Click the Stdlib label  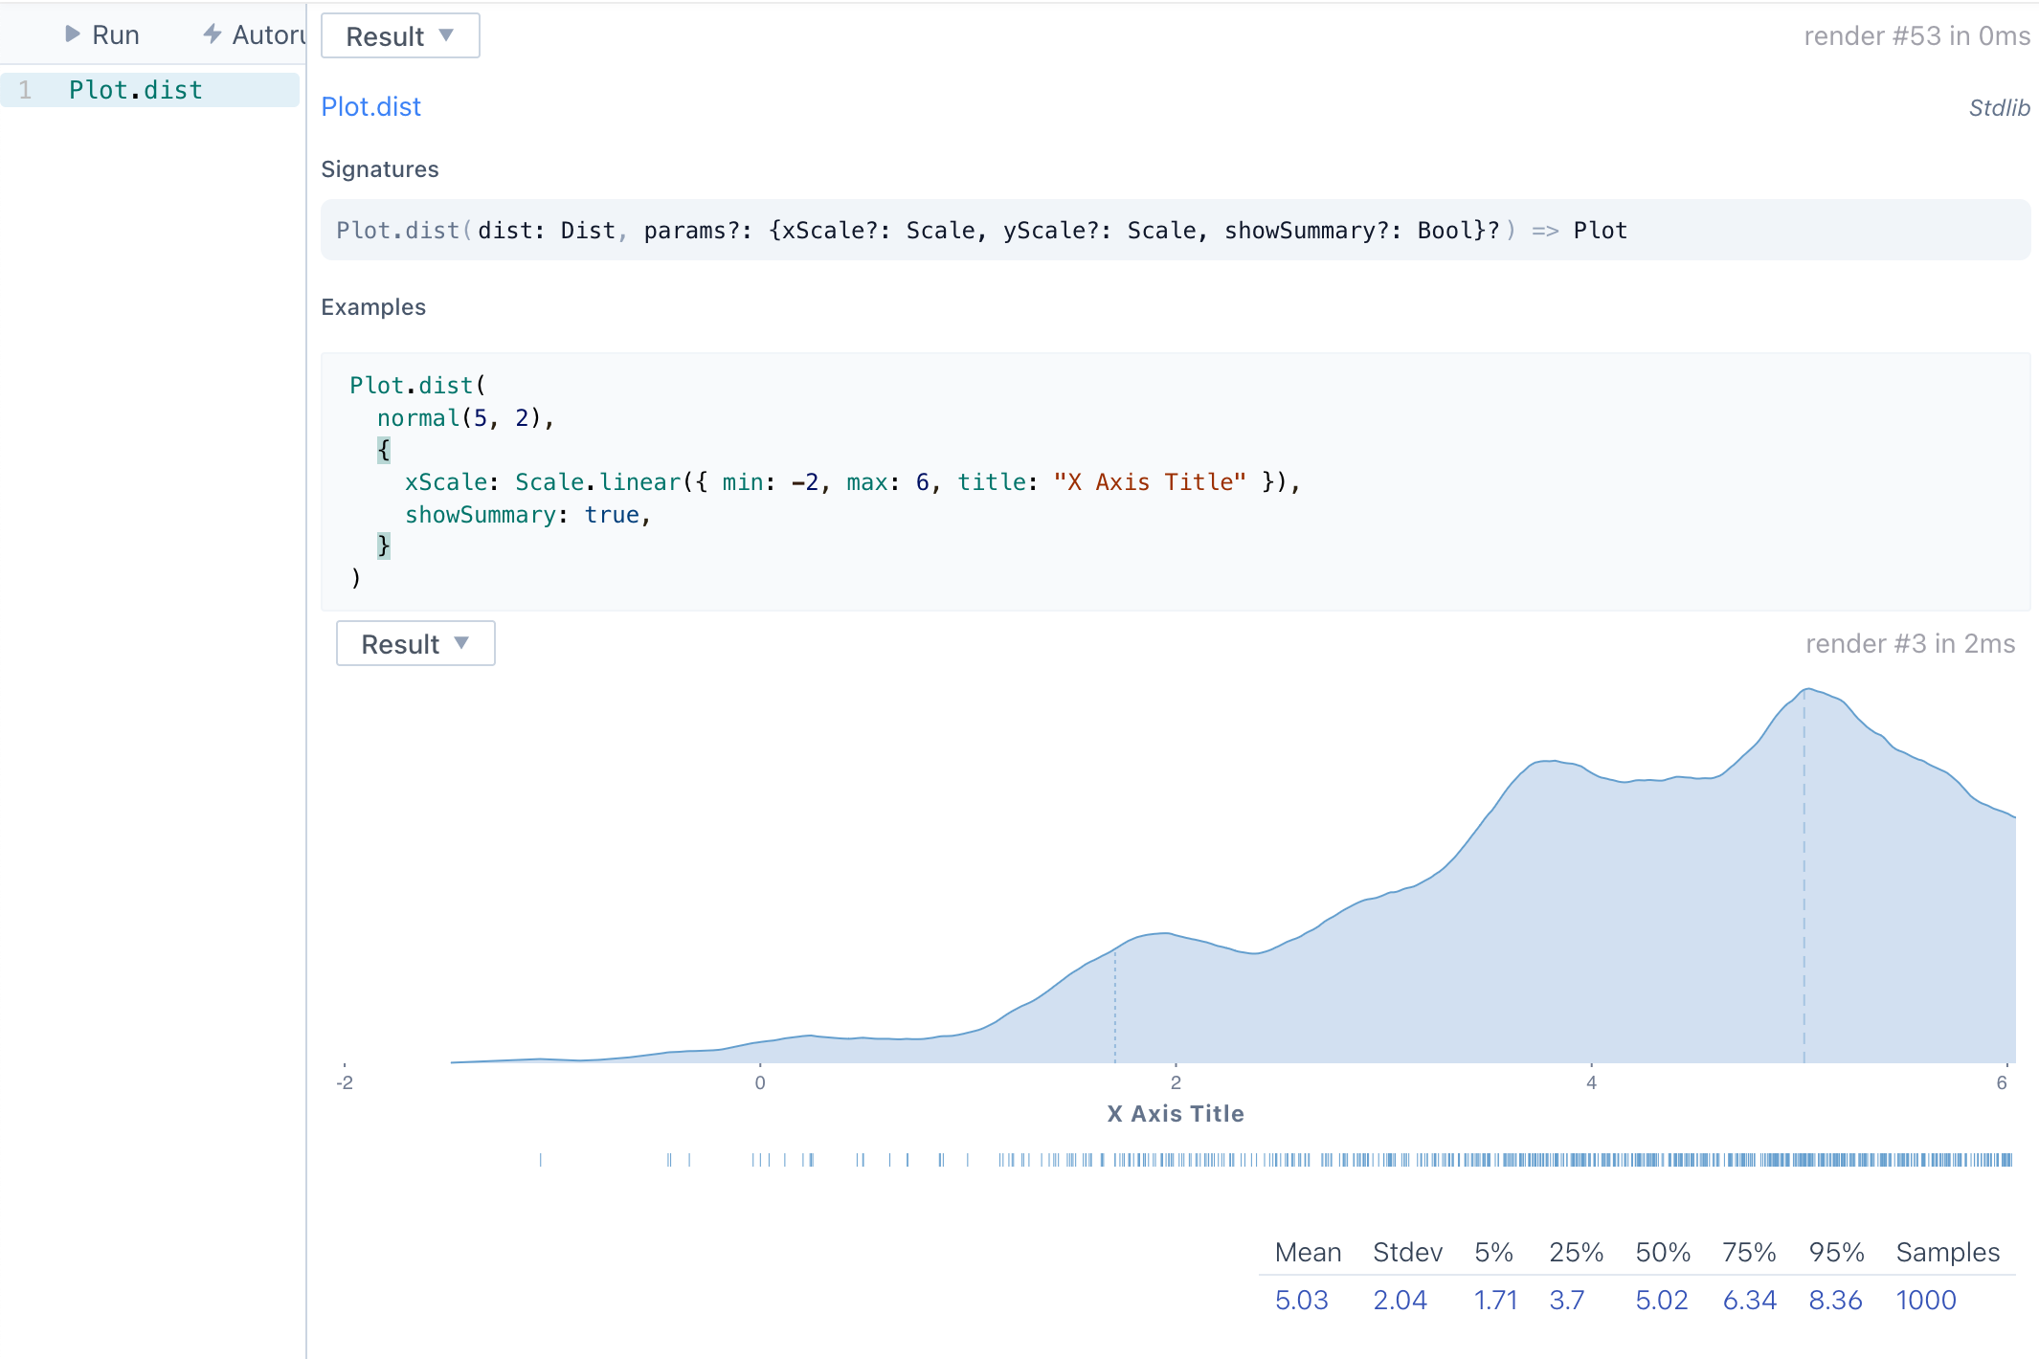tap(1999, 108)
